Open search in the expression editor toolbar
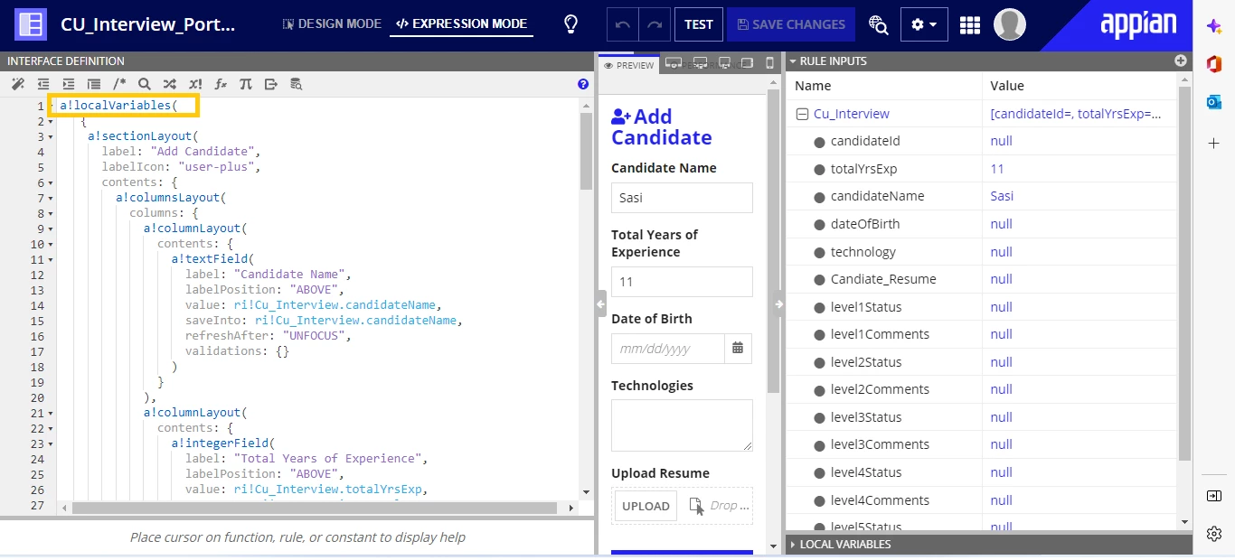Screen dimensions: 1235x560 coord(144,84)
